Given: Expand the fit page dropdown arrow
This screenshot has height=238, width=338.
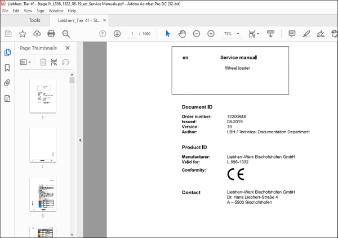Looking at the screenshot, I should 258,34.
